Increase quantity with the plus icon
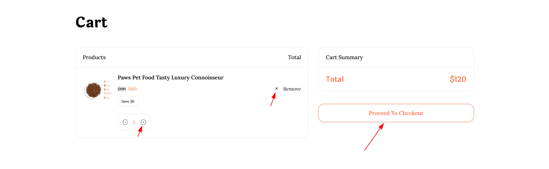This screenshot has height=169, width=549. pos(144,122)
